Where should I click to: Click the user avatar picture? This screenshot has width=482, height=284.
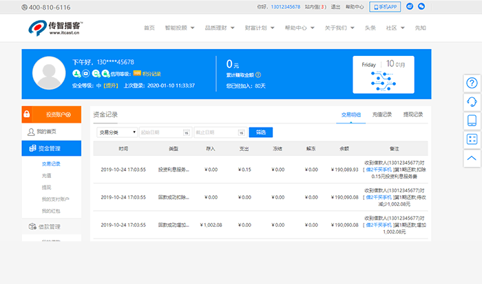pyautogui.click(x=49, y=73)
